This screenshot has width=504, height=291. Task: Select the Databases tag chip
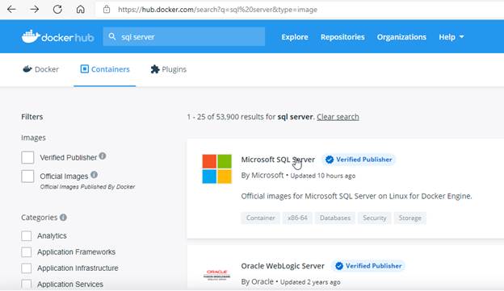(335, 218)
